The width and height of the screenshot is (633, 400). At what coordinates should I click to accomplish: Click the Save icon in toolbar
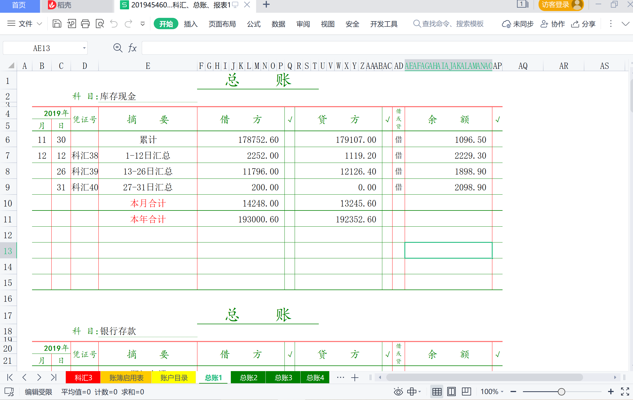coord(57,24)
